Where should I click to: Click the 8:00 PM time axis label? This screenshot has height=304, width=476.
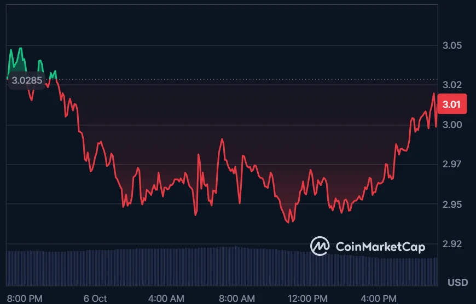click(25, 299)
